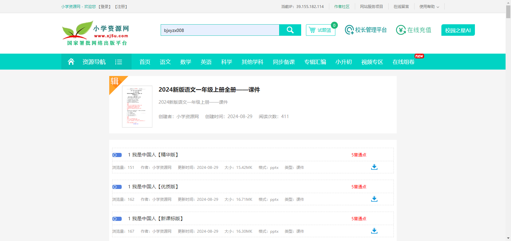The image size is (511, 241).
Task: Click 大小：16.30MK in third row
Action: point(238,231)
